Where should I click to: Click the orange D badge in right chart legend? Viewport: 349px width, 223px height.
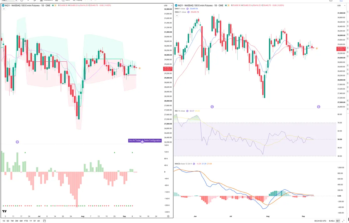pos(228,6)
